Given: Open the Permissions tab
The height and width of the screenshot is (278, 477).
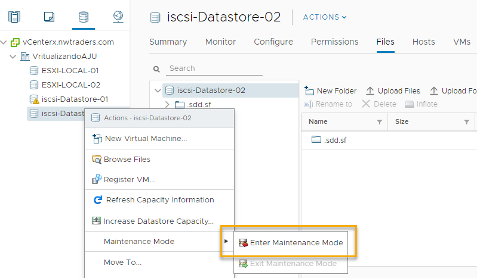Looking at the screenshot, I should [x=334, y=42].
